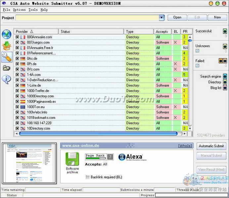229x198 pixels.
Task: Toggle the Backlink required (BL) checkbox
Action: [88, 177]
